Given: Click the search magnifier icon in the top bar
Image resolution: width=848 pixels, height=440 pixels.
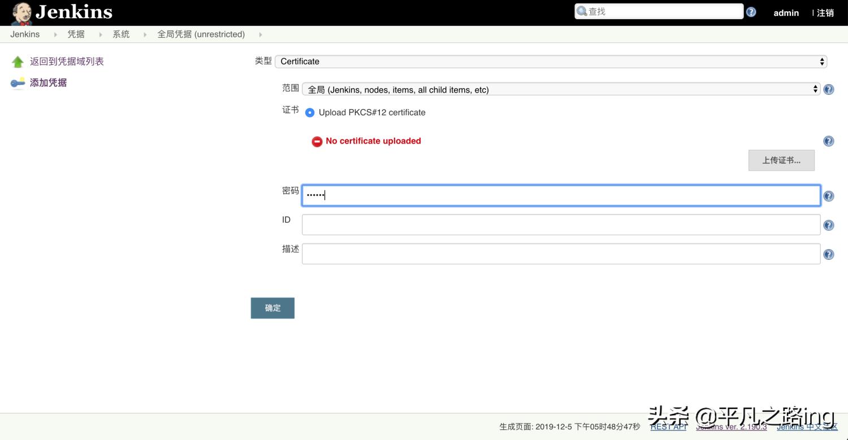Looking at the screenshot, I should point(581,11).
